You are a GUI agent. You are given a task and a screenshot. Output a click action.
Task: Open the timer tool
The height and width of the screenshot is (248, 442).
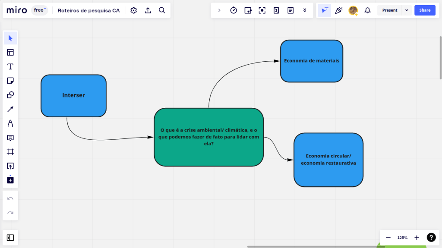pos(234,10)
